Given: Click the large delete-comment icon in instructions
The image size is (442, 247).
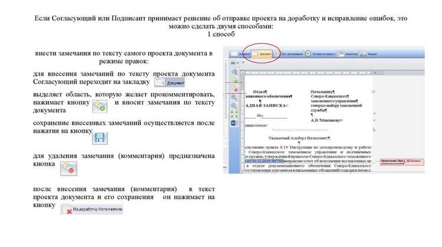Looking at the screenshot, I should [x=68, y=169].
